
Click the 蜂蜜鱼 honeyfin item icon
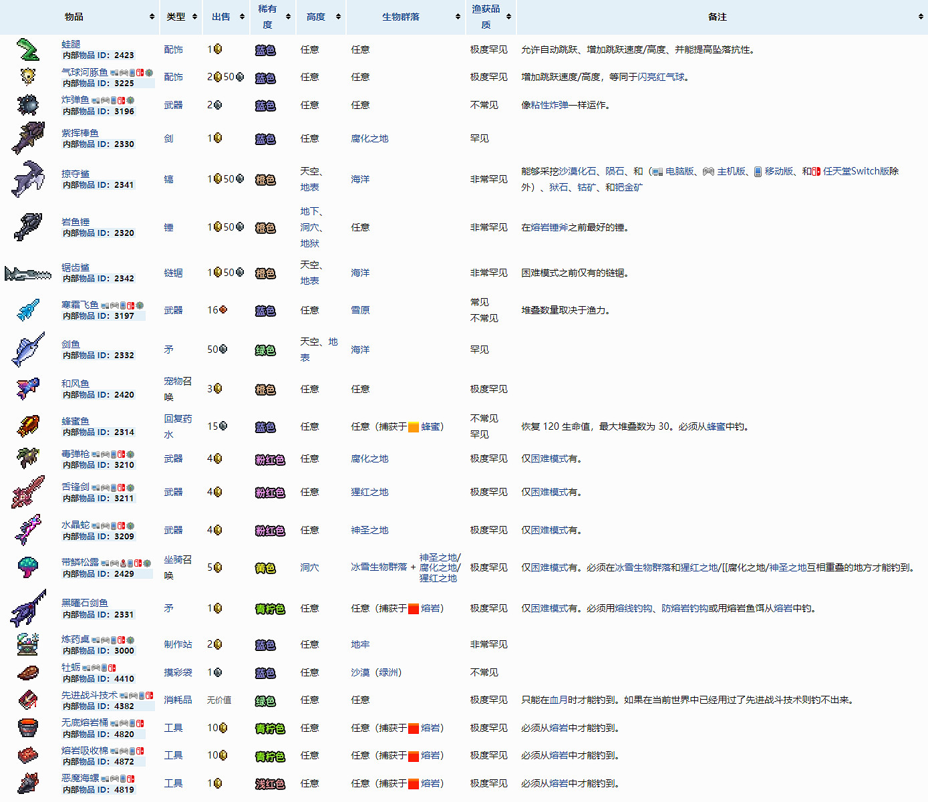click(x=28, y=426)
